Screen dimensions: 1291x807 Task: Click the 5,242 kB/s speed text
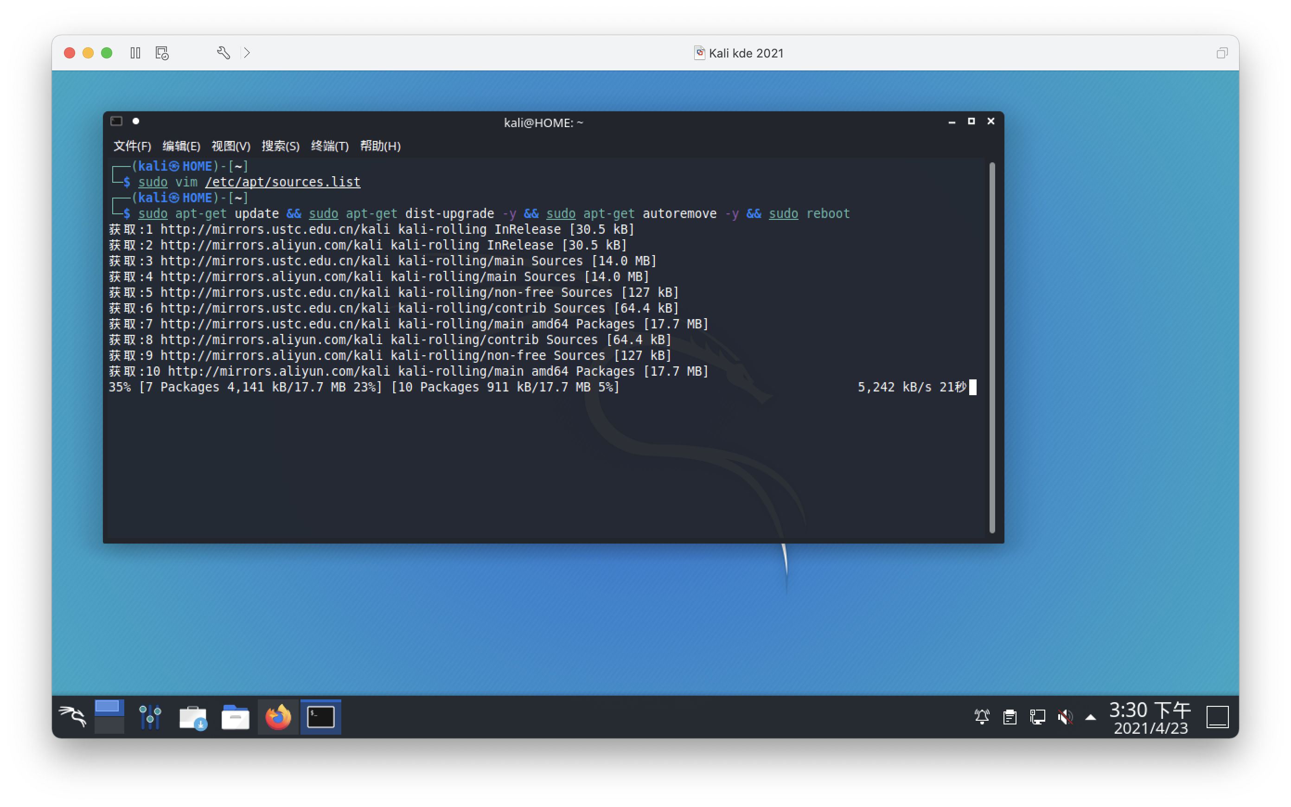[894, 387]
